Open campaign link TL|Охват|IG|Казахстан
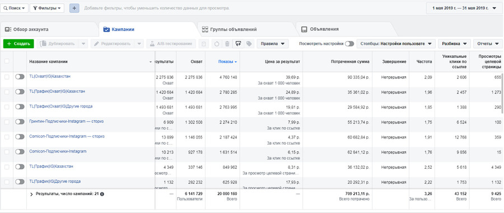 pos(50,76)
